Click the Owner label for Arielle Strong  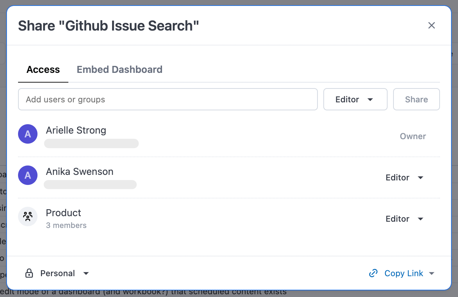[x=413, y=136]
